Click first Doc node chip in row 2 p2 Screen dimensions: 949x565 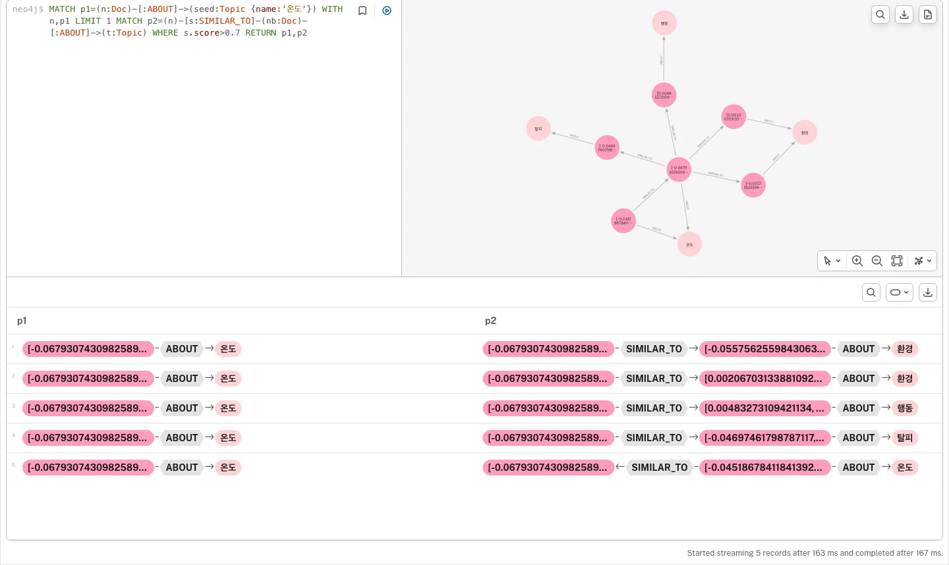[548, 379]
